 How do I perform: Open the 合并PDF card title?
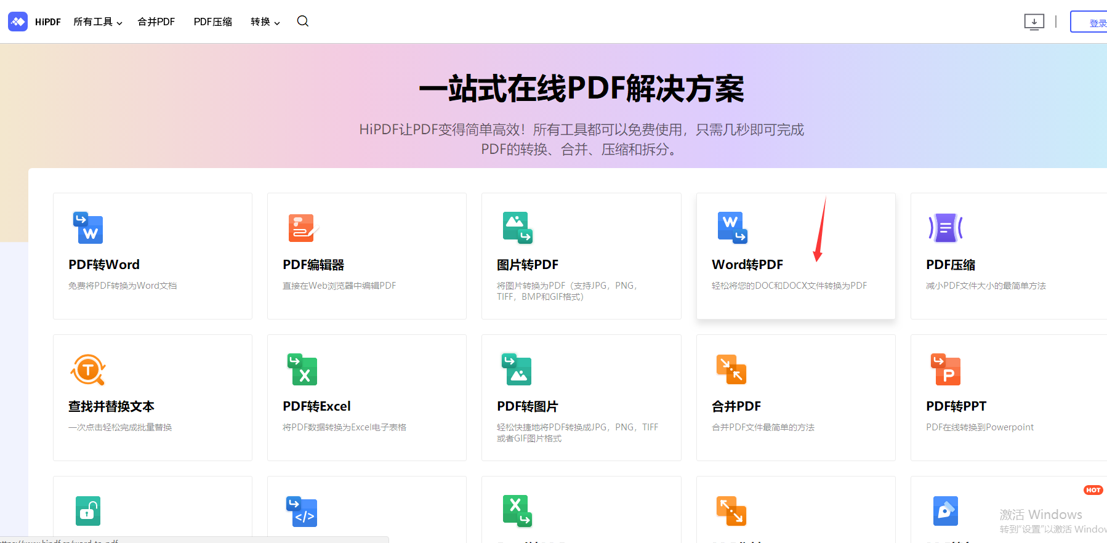click(736, 406)
